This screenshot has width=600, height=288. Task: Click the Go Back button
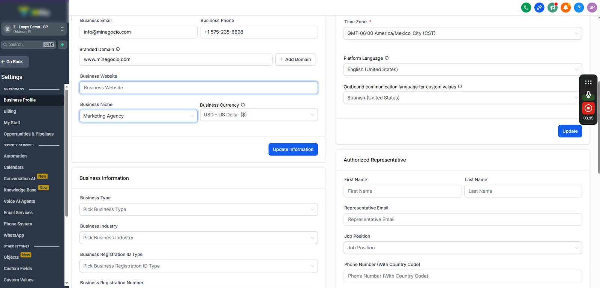(x=14, y=62)
